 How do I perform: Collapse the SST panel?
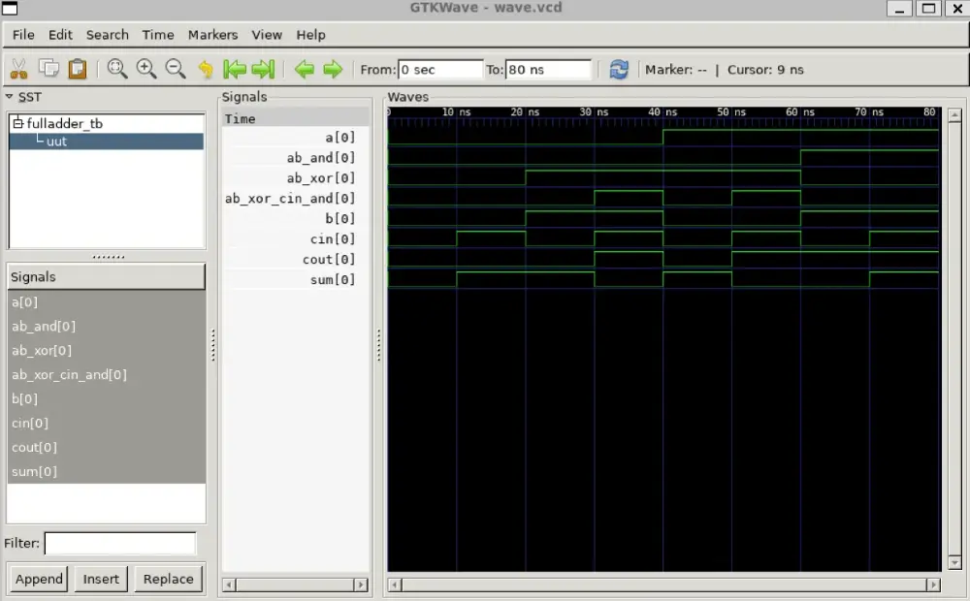point(10,97)
